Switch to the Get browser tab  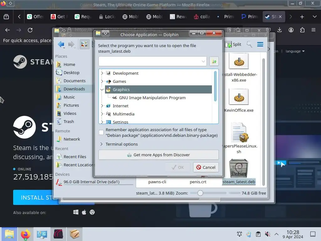(59, 17)
